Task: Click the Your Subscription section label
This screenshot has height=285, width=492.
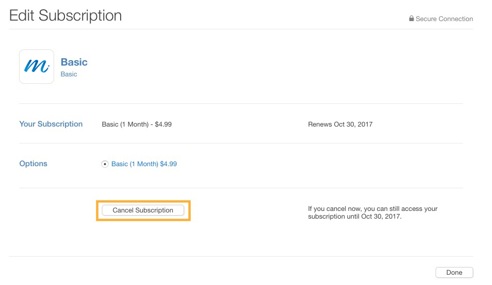Action: (x=51, y=124)
